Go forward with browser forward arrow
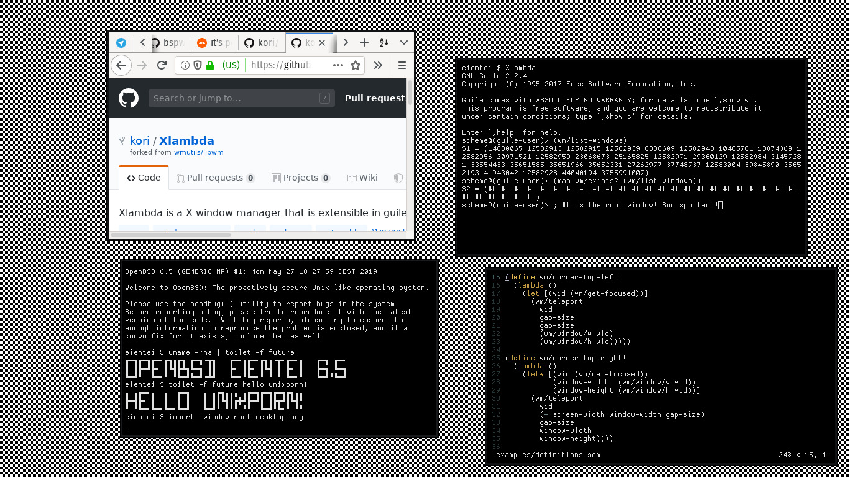 click(142, 65)
